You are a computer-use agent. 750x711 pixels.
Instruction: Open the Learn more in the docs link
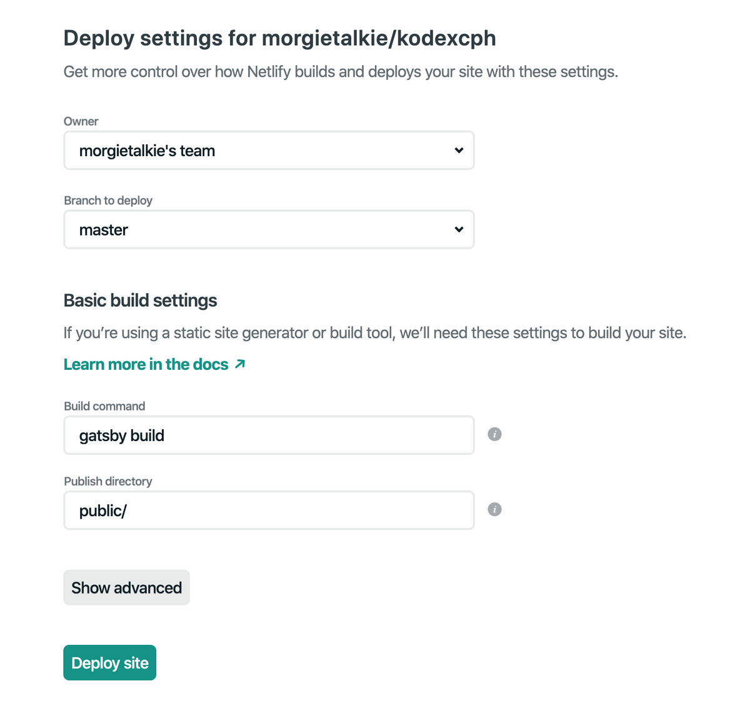(x=146, y=364)
